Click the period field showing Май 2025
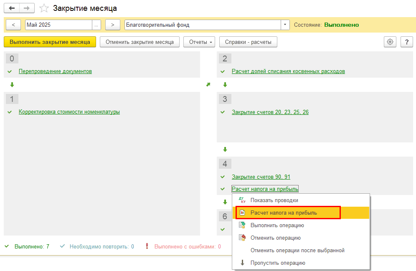This screenshot has width=416, height=271. point(58,25)
